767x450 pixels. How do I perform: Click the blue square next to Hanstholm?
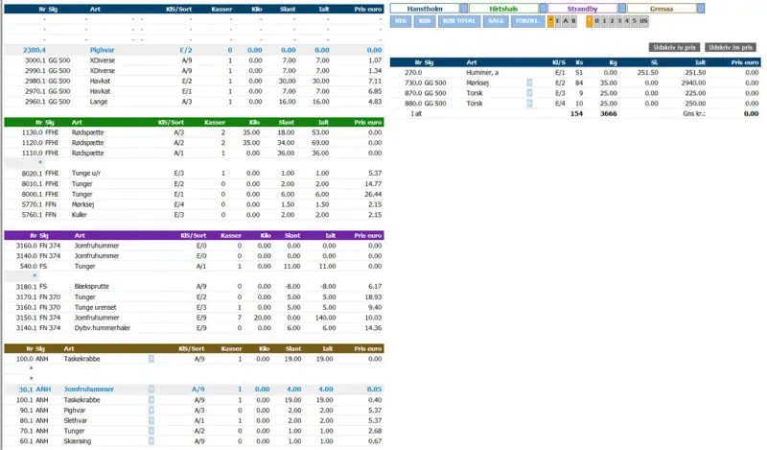464,9
